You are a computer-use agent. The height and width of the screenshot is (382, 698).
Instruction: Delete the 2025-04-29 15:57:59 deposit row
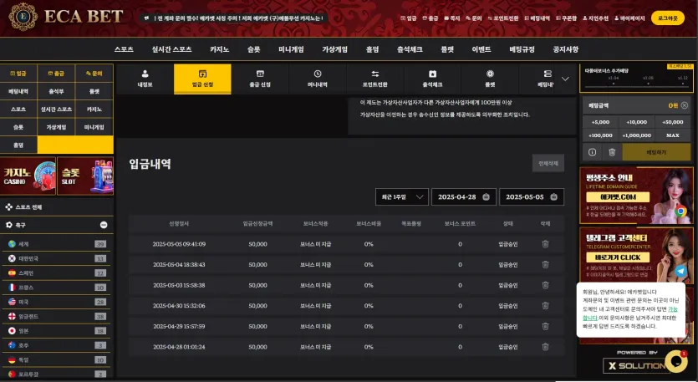pos(545,326)
